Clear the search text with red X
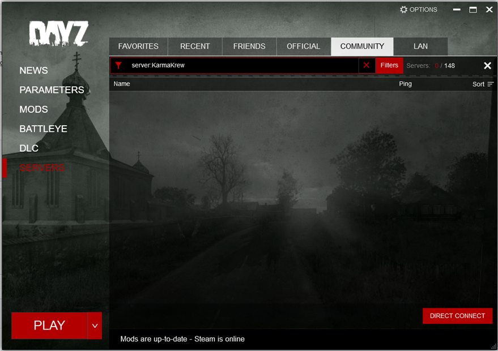Screen dimensions: 498x351 click(x=367, y=65)
